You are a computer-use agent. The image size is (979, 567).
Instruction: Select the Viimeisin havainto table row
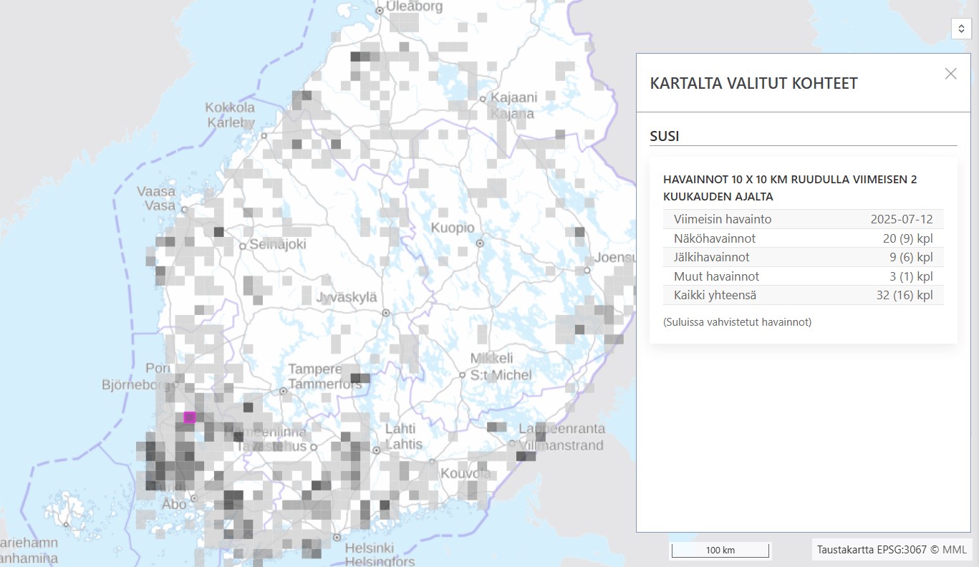click(803, 219)
